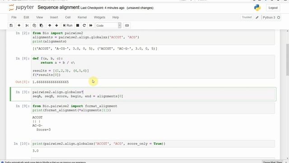Click the alignments list output text

[x=95, y=48]
